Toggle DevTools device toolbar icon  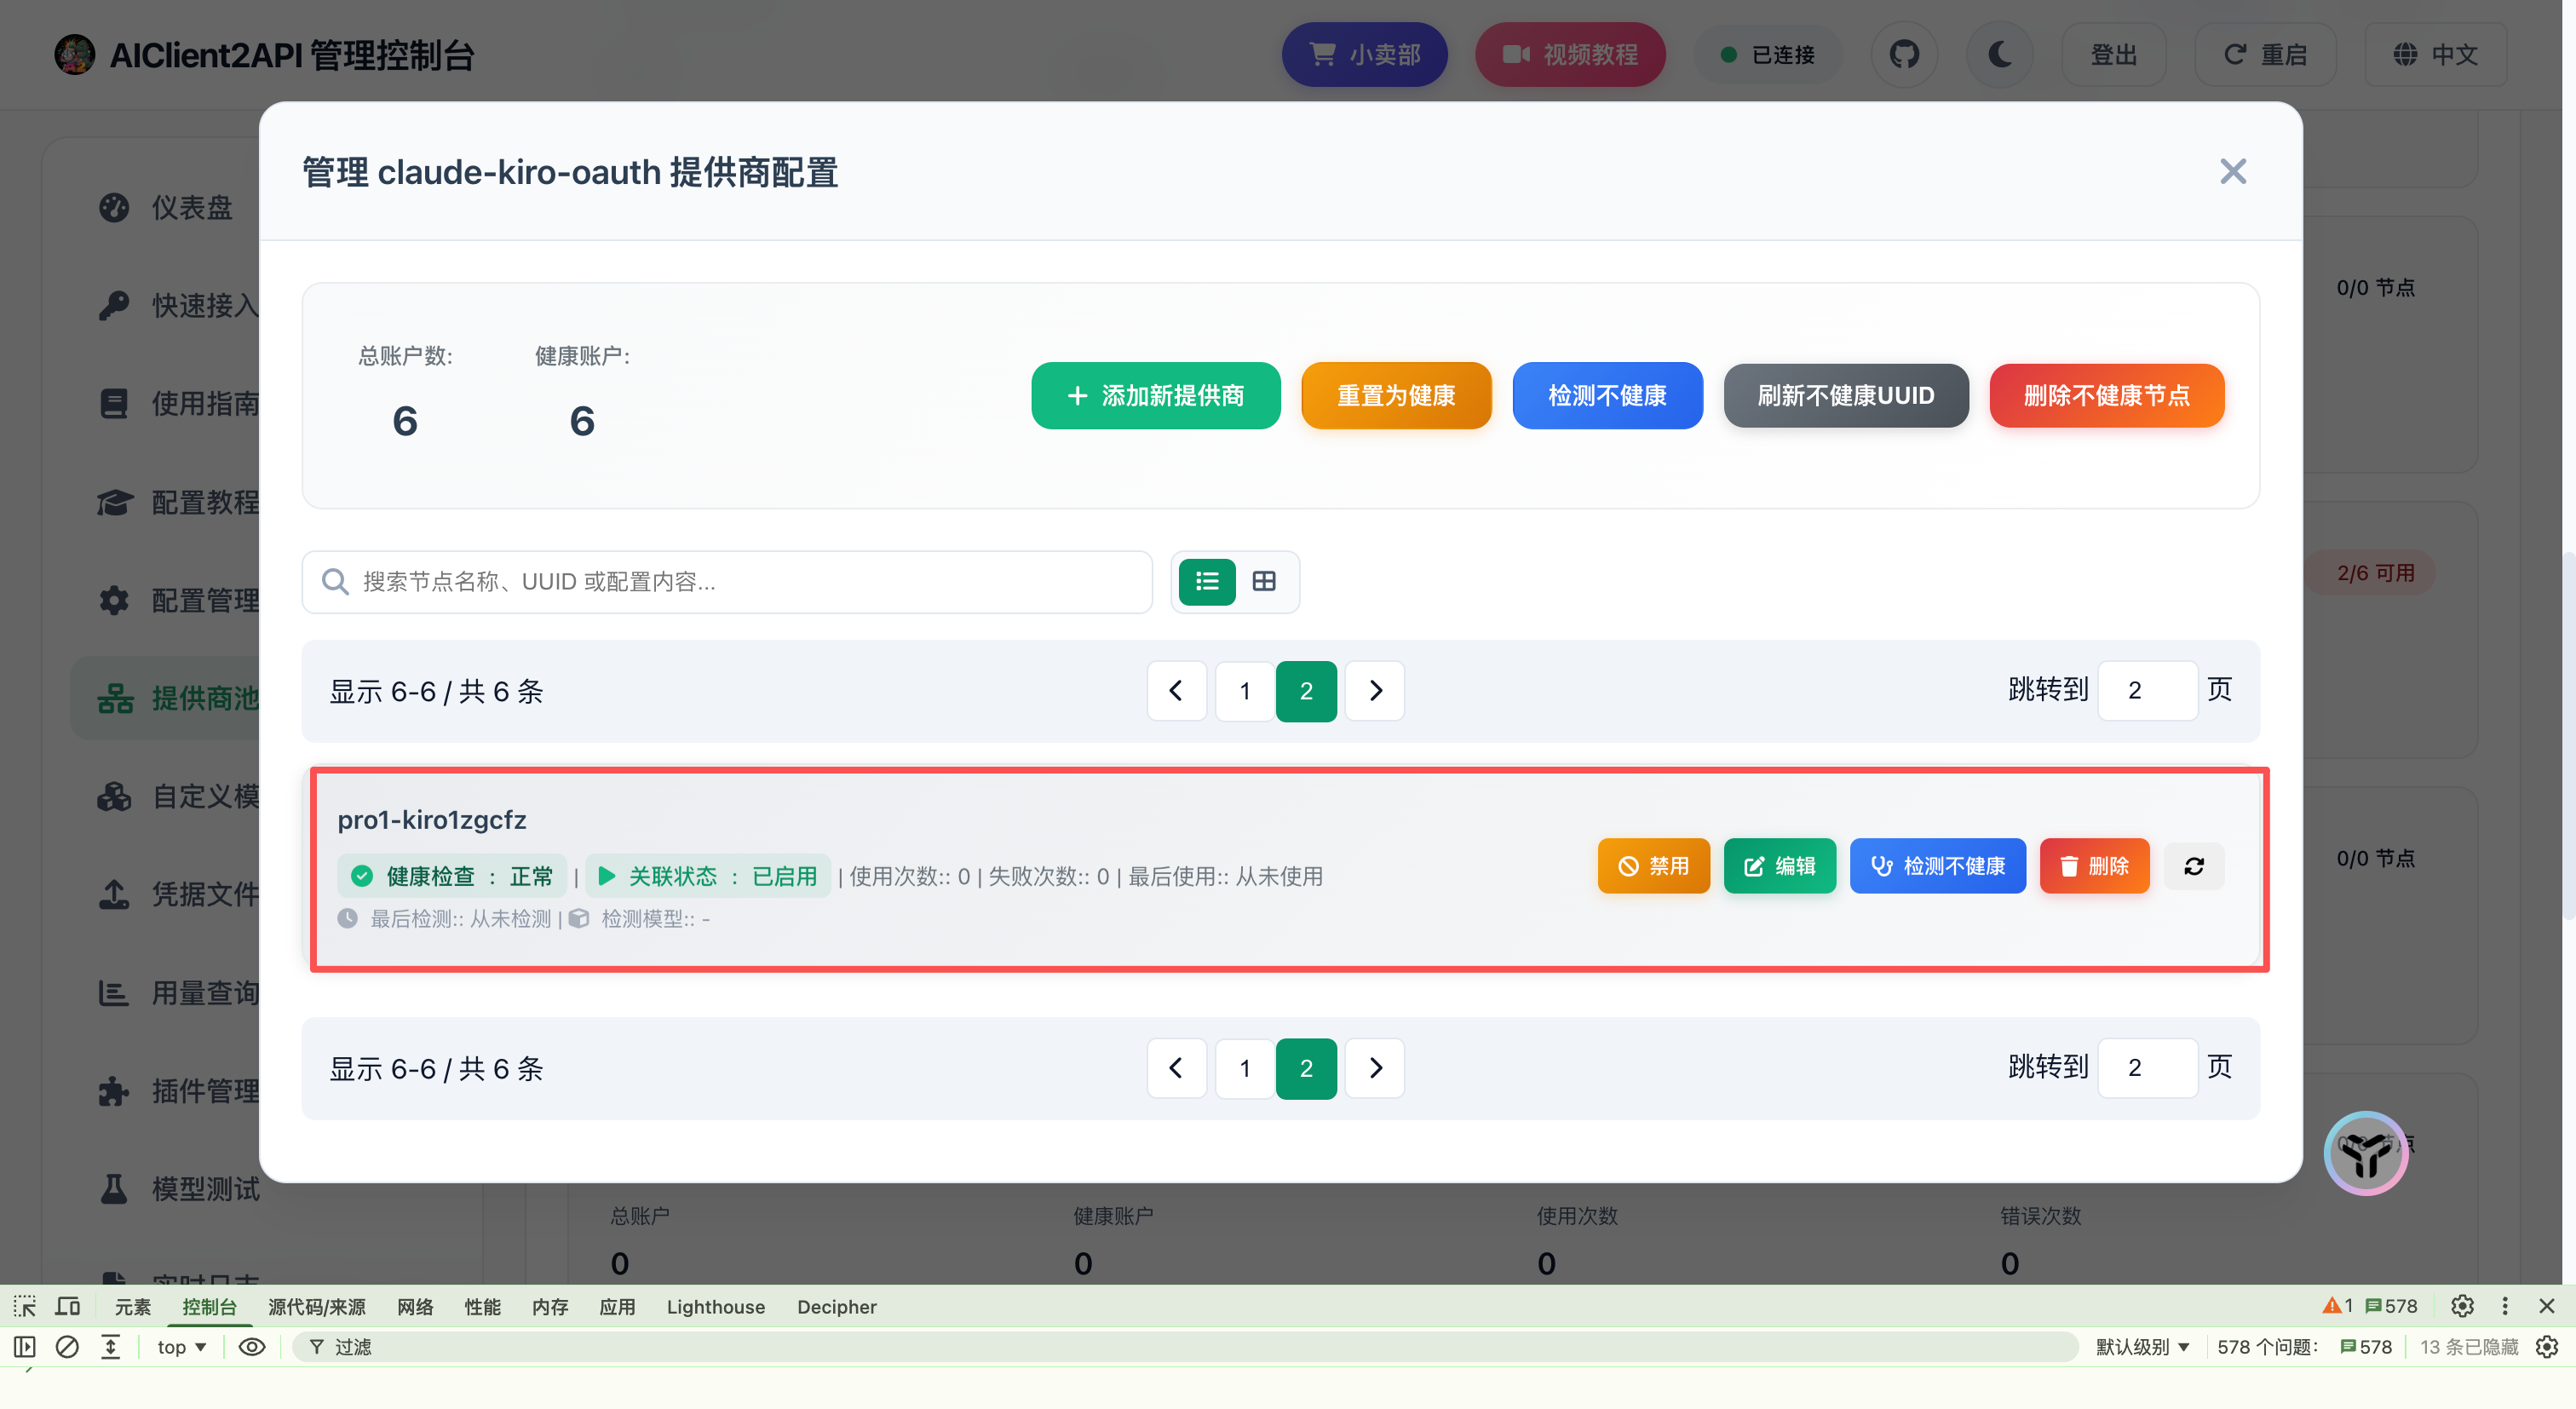[67, 1306]
